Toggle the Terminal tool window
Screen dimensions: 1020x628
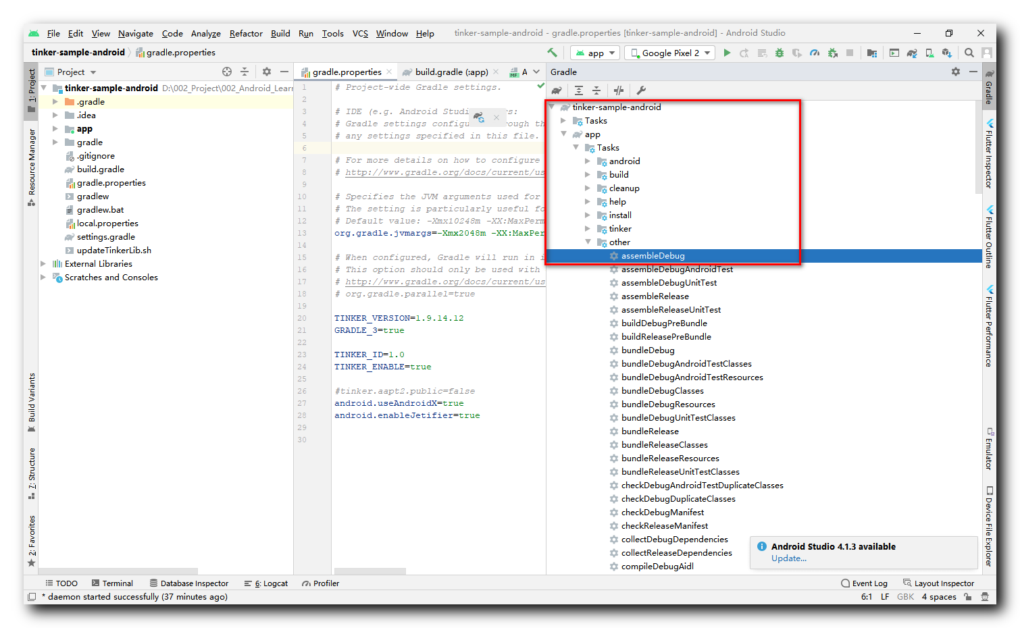(113, 583)
